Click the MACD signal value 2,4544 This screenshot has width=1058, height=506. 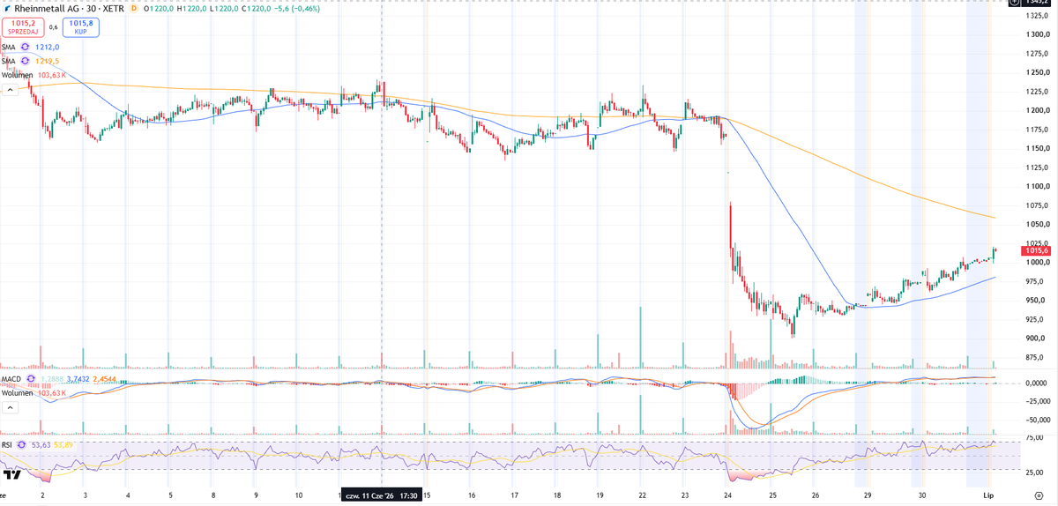click(104, 379)
